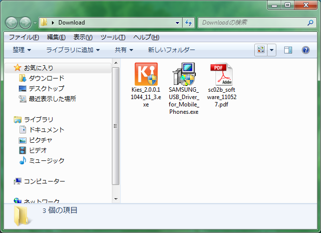Click the back navigation arrow
321x233 pixels.
[12, 23]
